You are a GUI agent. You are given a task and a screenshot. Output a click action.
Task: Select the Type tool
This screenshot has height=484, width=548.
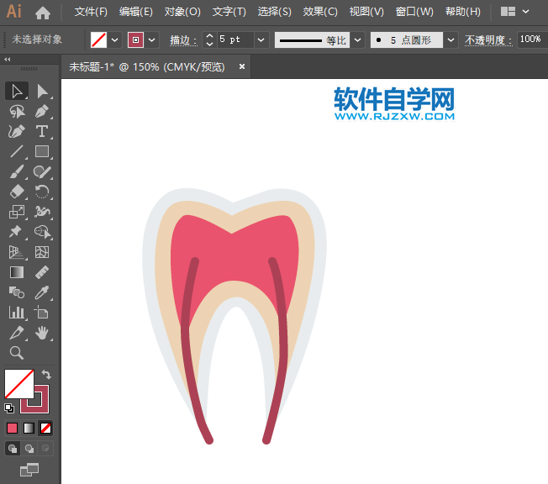tap(42, 131)
